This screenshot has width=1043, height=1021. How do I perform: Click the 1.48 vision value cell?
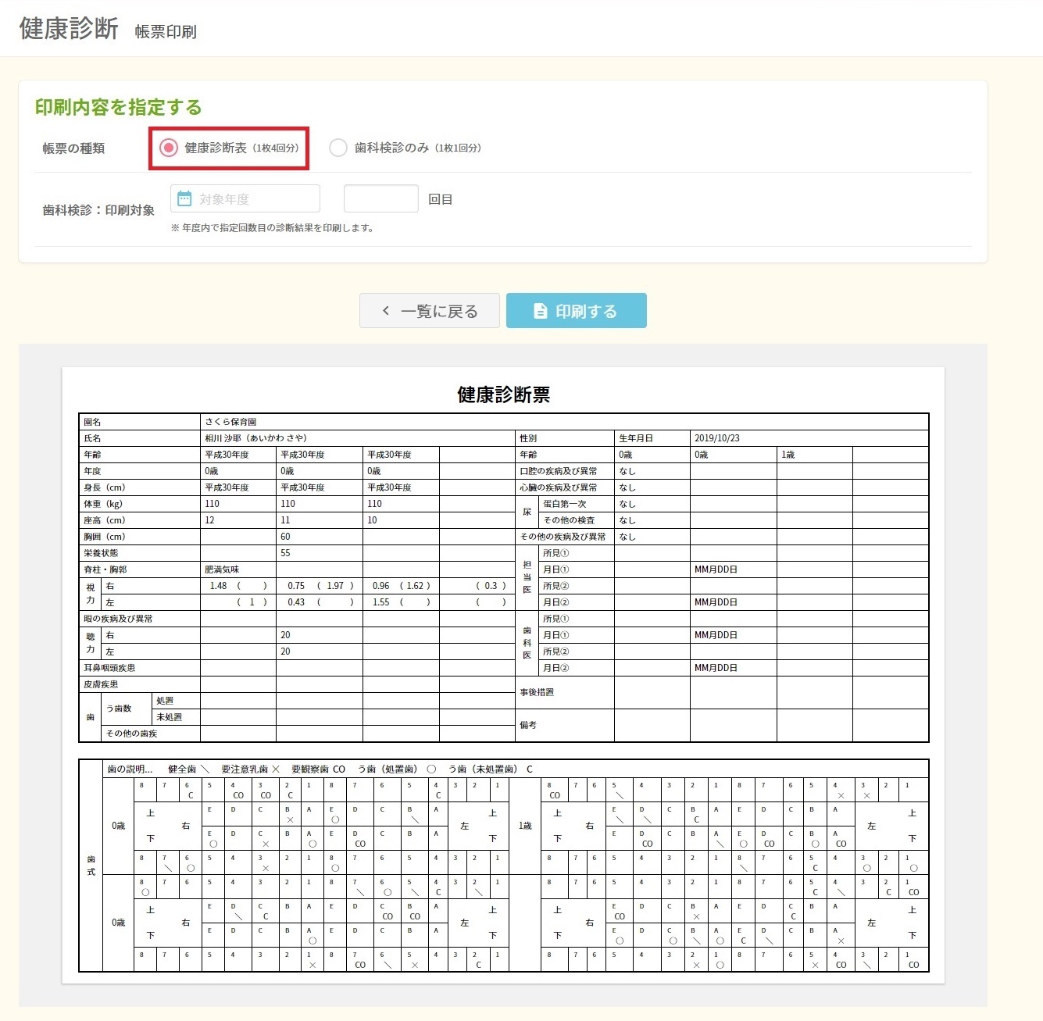point(218,586)
